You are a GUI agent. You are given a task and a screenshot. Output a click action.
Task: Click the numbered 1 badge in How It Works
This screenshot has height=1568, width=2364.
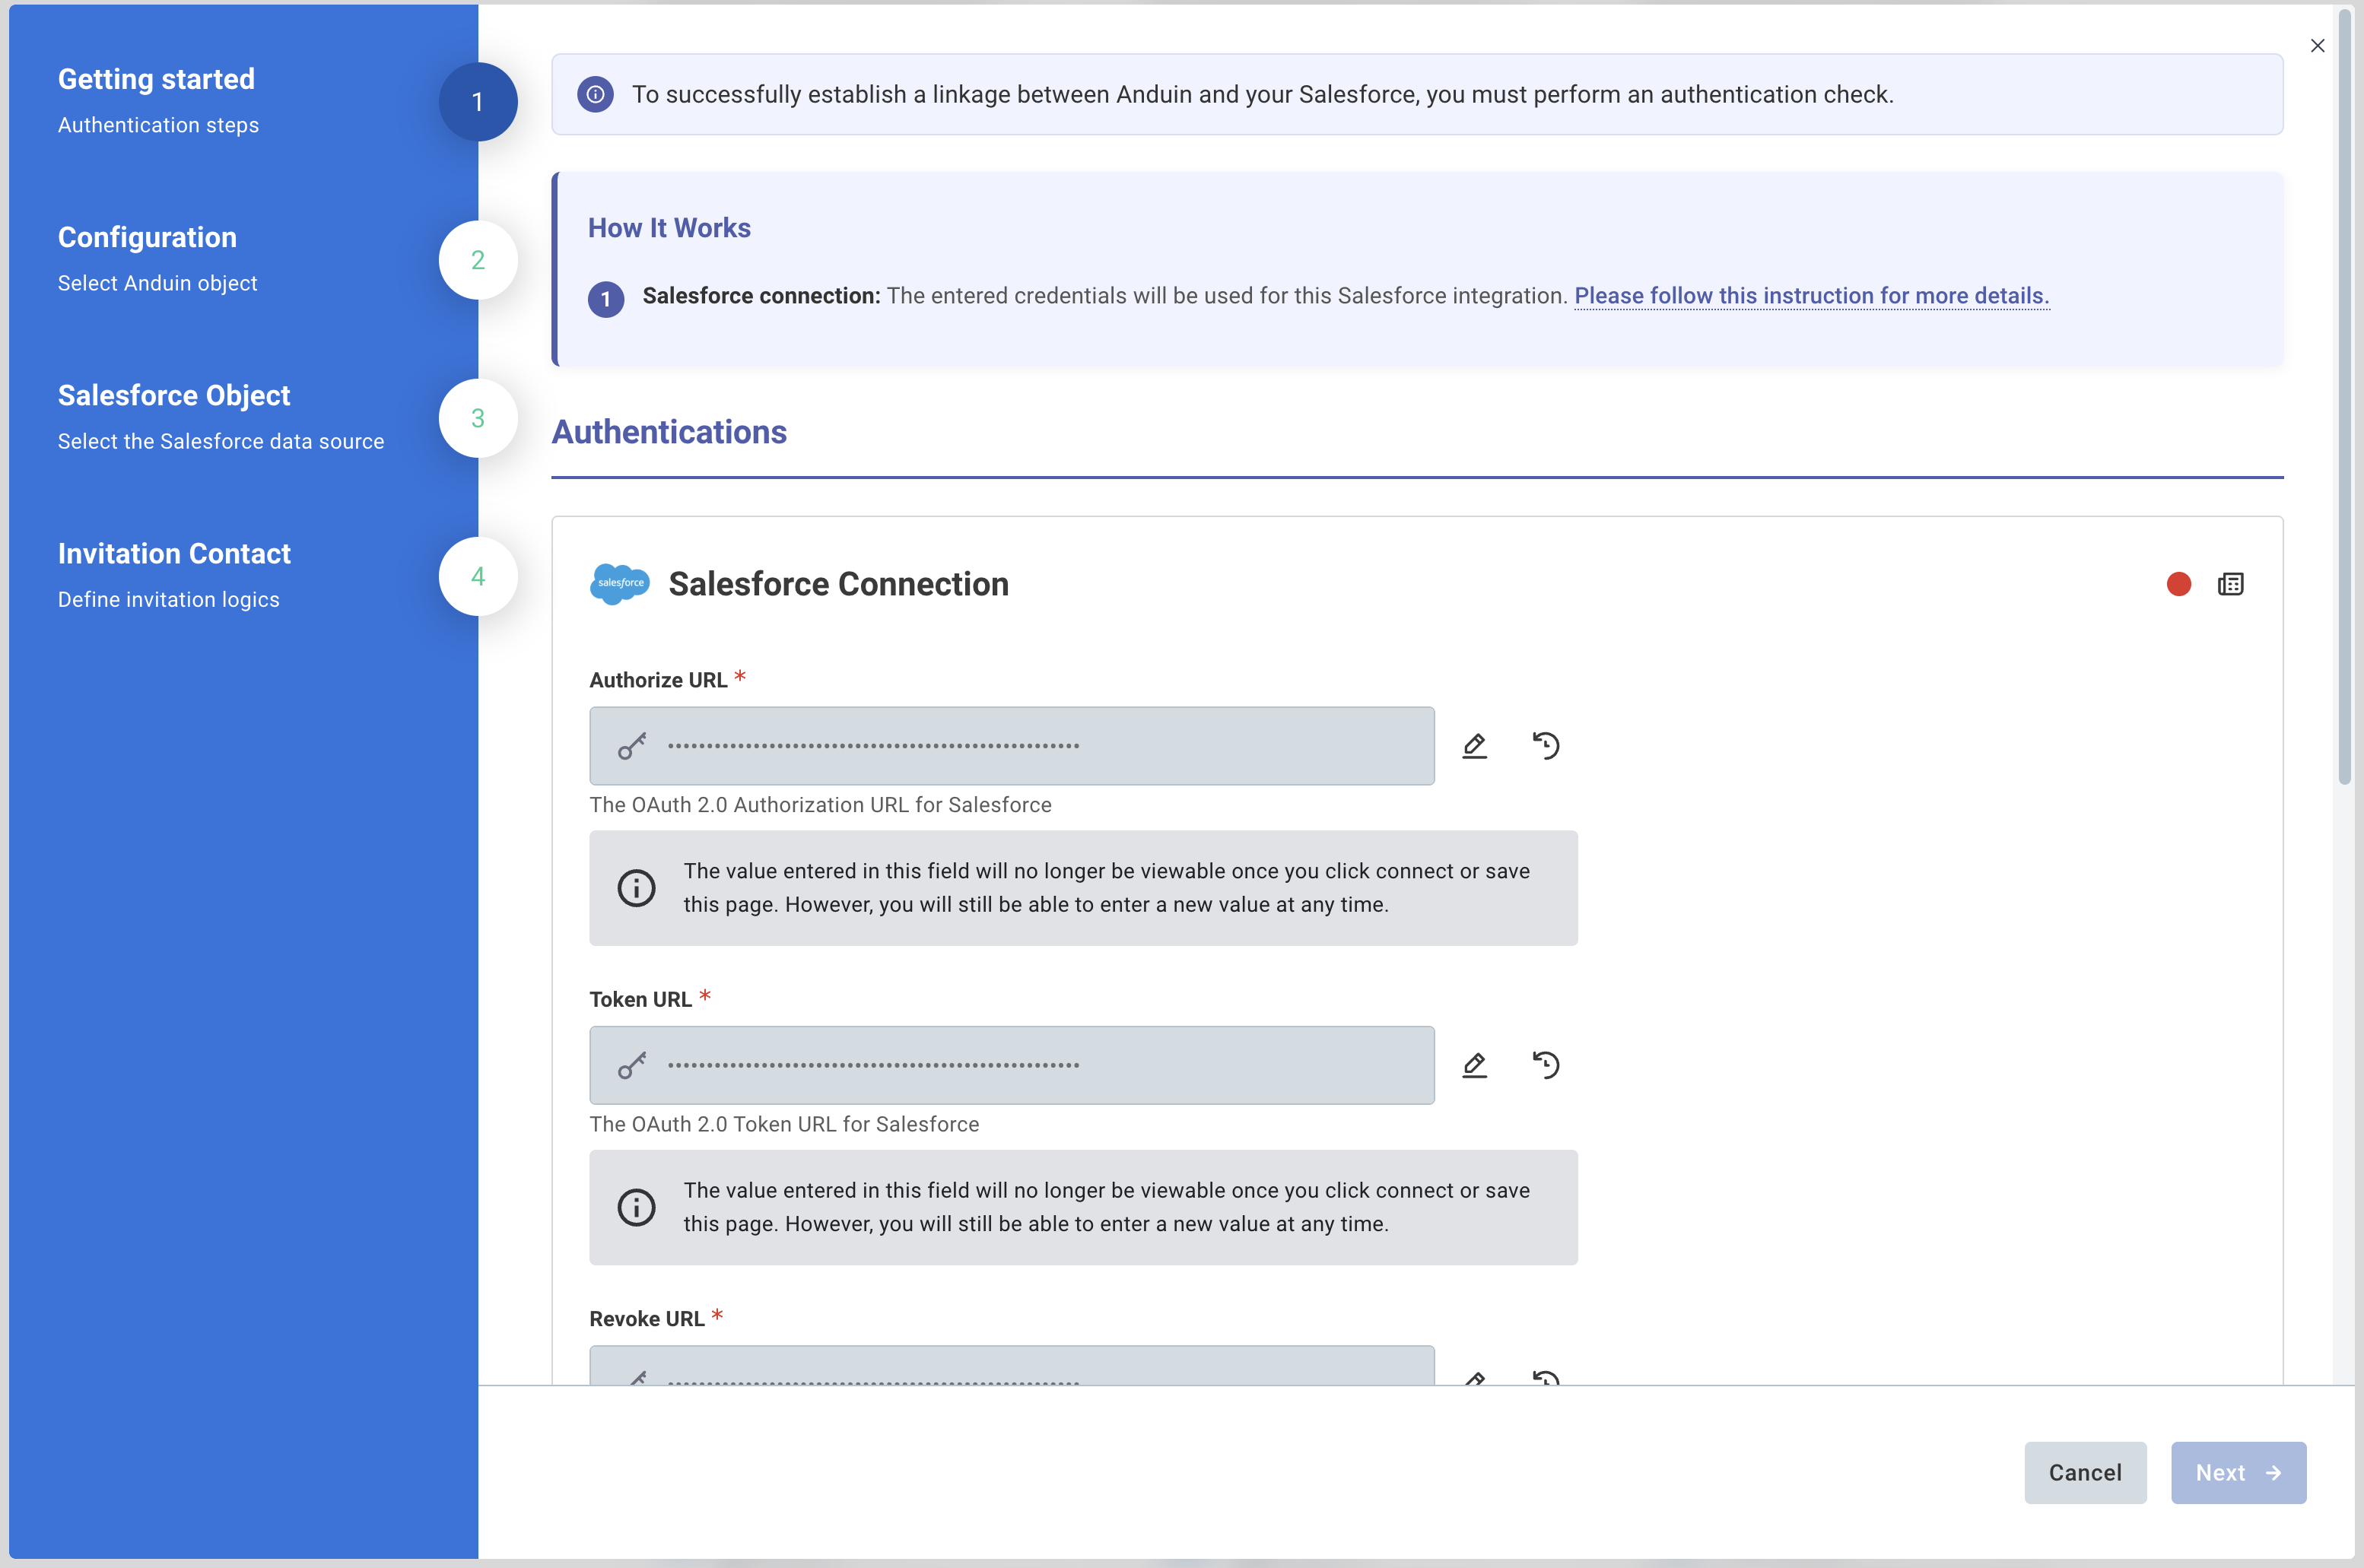point(606,298)
